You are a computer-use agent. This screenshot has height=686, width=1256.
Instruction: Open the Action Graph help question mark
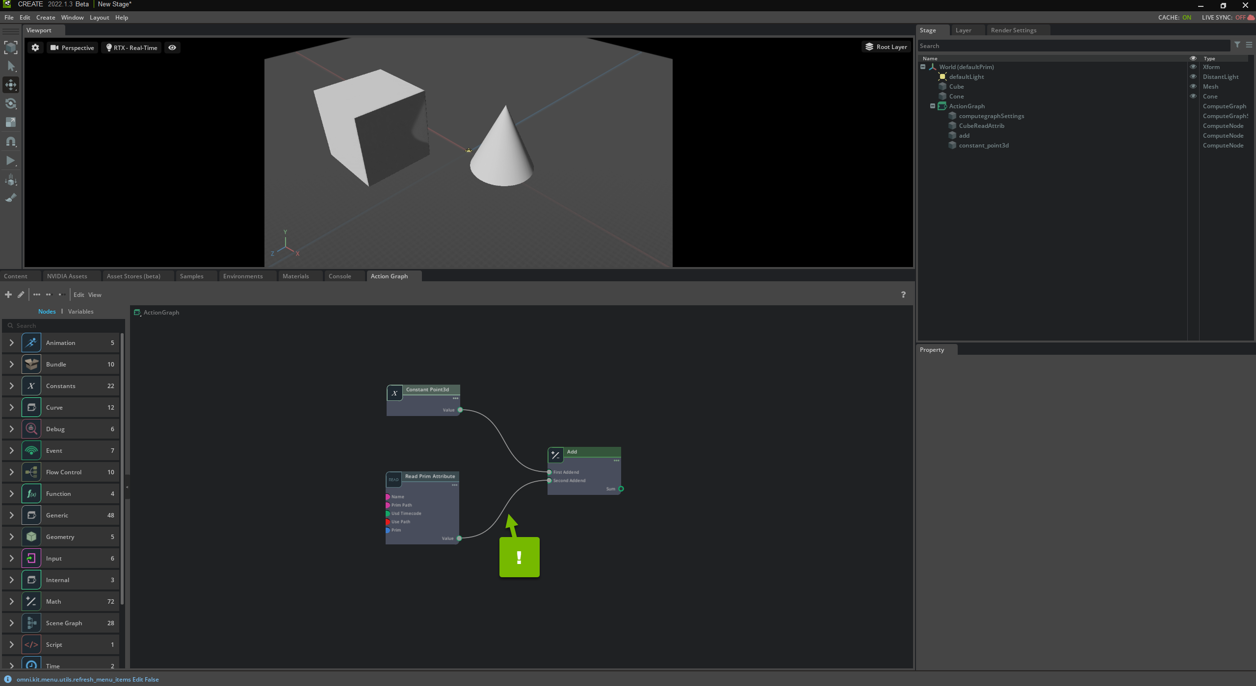(903, 294)
